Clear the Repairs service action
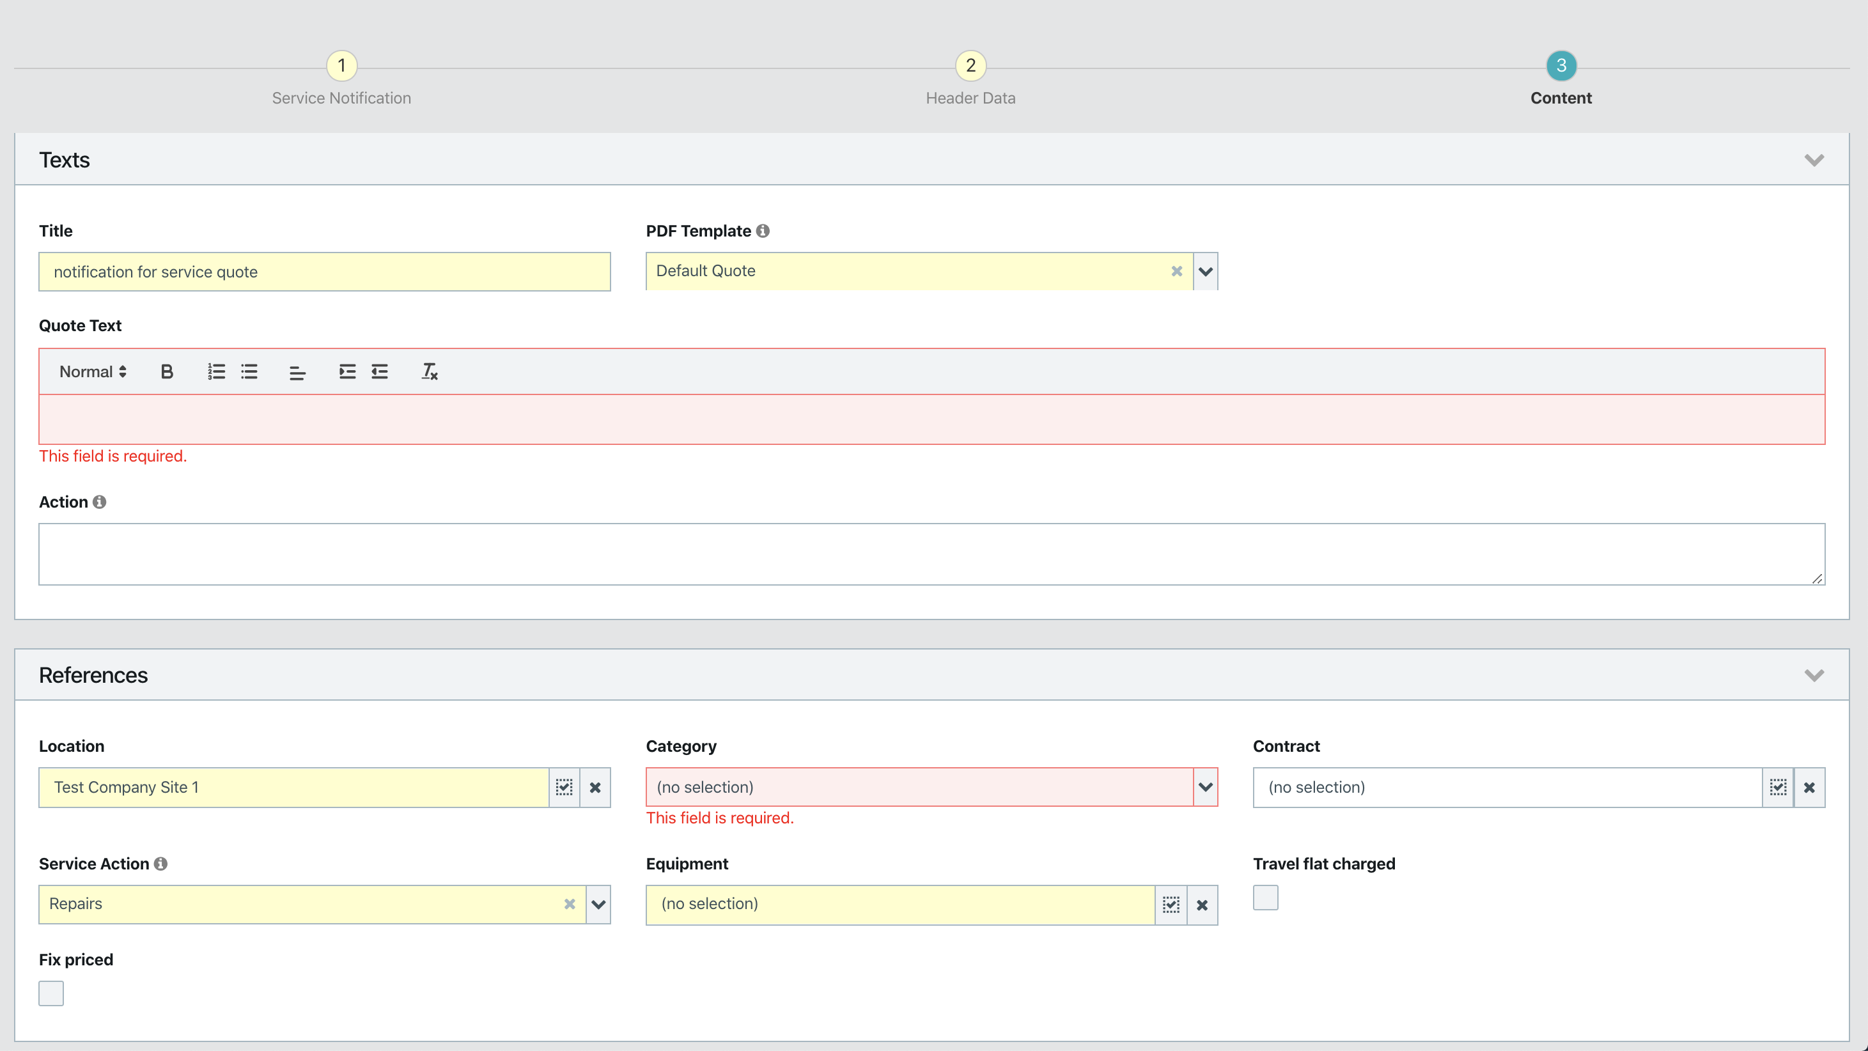This screenshot has height=1051, width=1868. point(570,905)
